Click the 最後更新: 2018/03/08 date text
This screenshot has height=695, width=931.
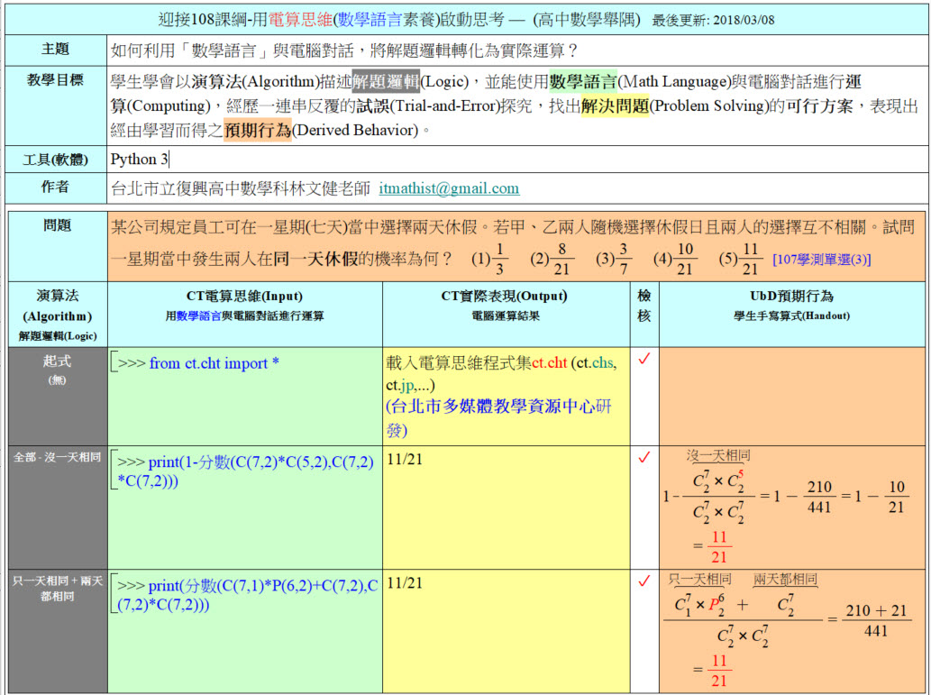coord(713,20)
